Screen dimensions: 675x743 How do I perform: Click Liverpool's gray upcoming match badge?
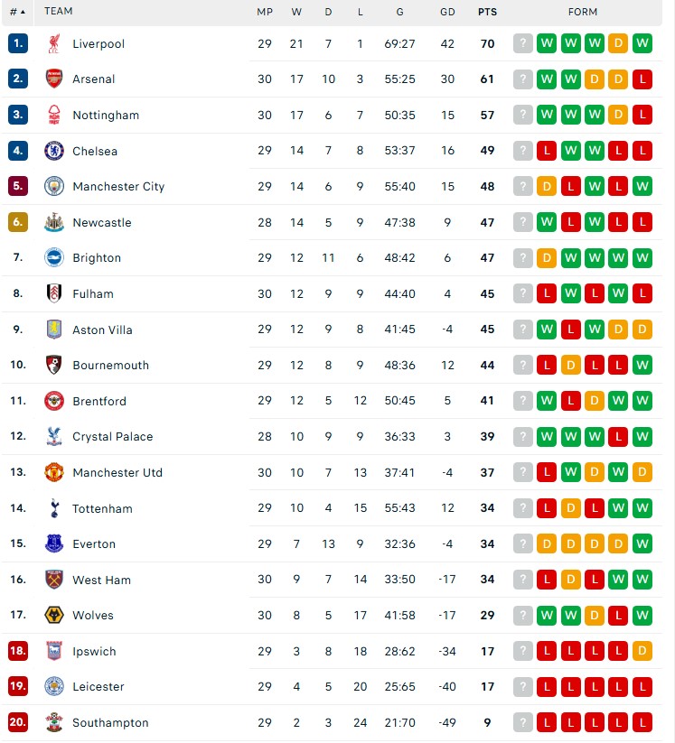click(522, 43)
